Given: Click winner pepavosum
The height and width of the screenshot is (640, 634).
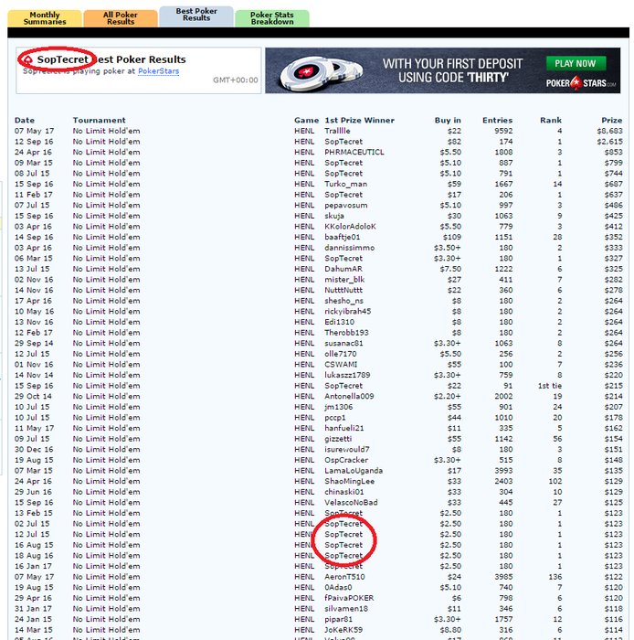Looking at the screenshot, I should [x=345, y=205].
